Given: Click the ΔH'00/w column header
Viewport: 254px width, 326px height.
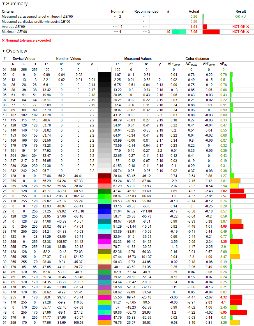Looking at the screenshot, I should pyautogui.click(x=209, y=64).
